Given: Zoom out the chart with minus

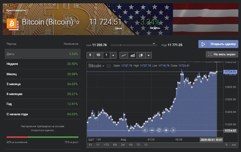Looking at the screenshot, I should [x=152, y=130].
